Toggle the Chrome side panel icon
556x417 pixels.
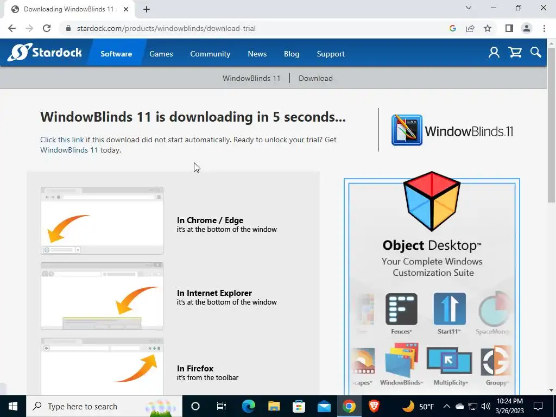click(x=509, y=28)
